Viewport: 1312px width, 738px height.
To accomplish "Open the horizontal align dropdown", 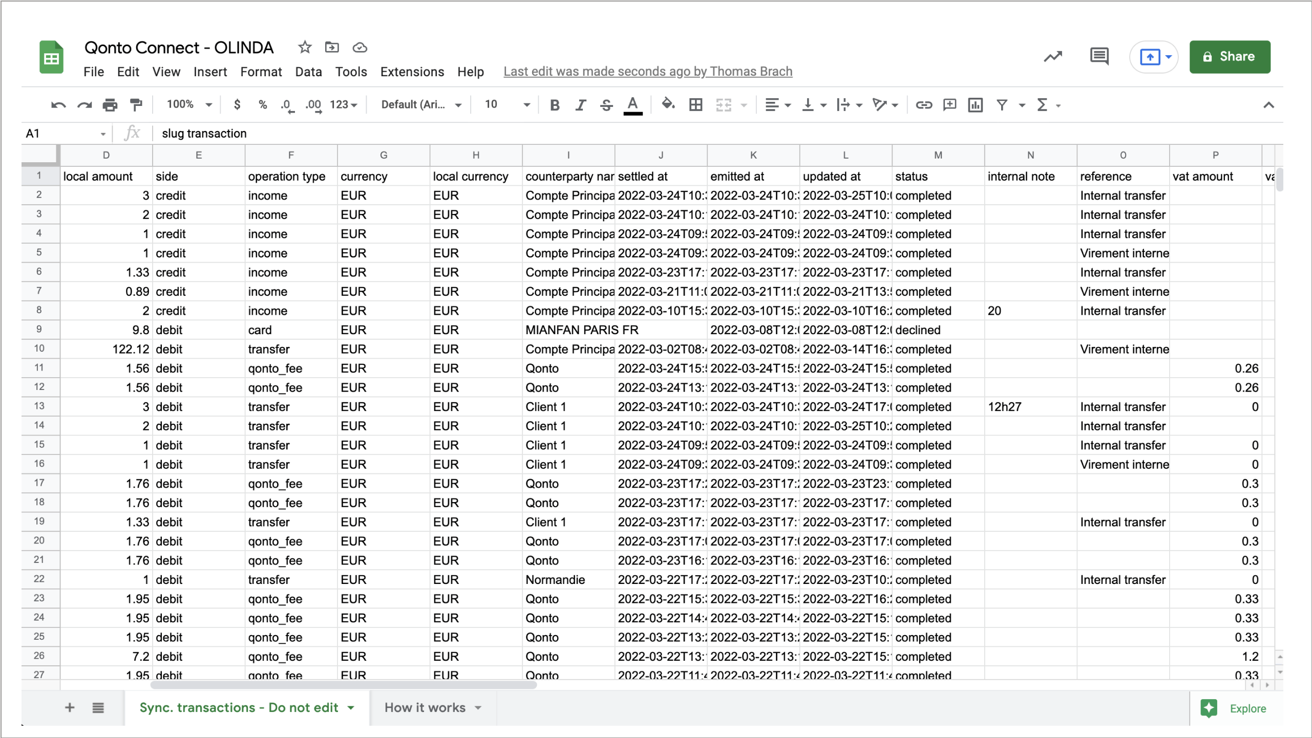I will (x=777, y=104).
